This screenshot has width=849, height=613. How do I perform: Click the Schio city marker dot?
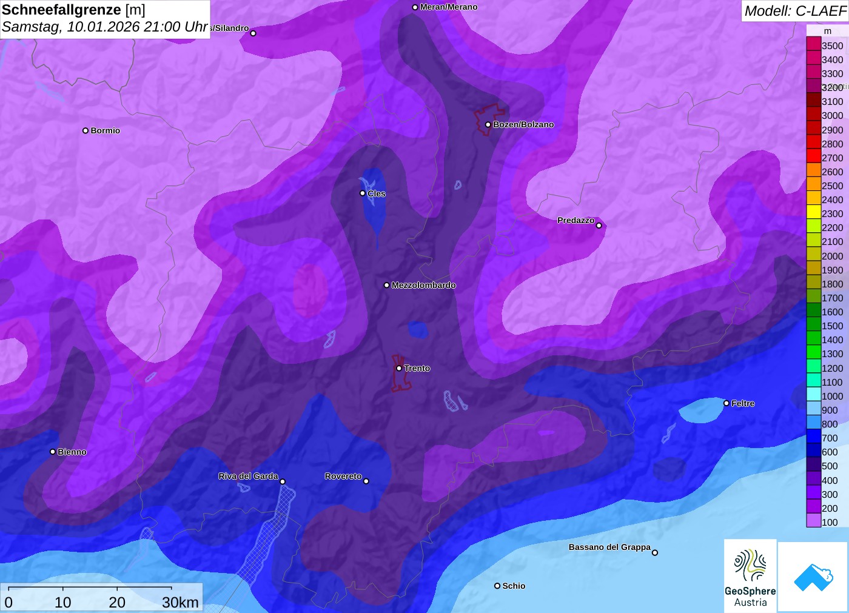pos(497,586)
